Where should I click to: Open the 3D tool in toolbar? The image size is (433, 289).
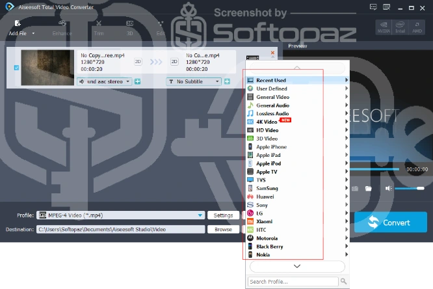[x=129, y=28]
